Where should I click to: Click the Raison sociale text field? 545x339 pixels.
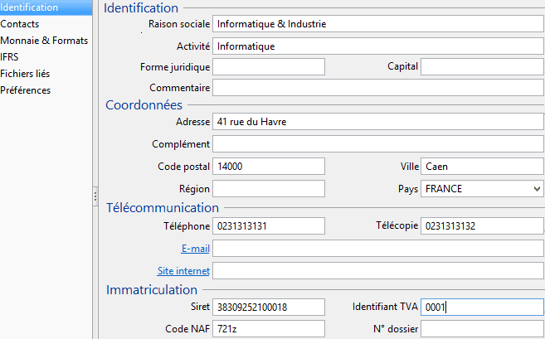point(378,24)
